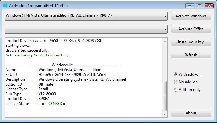Open the Windows edition dropdown
Viewport: 217px width, 123px height.
(86, 16)
